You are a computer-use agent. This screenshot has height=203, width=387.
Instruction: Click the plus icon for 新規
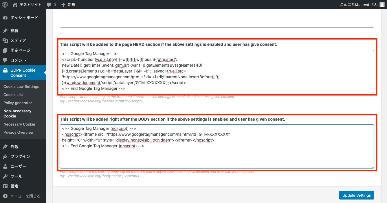tap(63, 5)
